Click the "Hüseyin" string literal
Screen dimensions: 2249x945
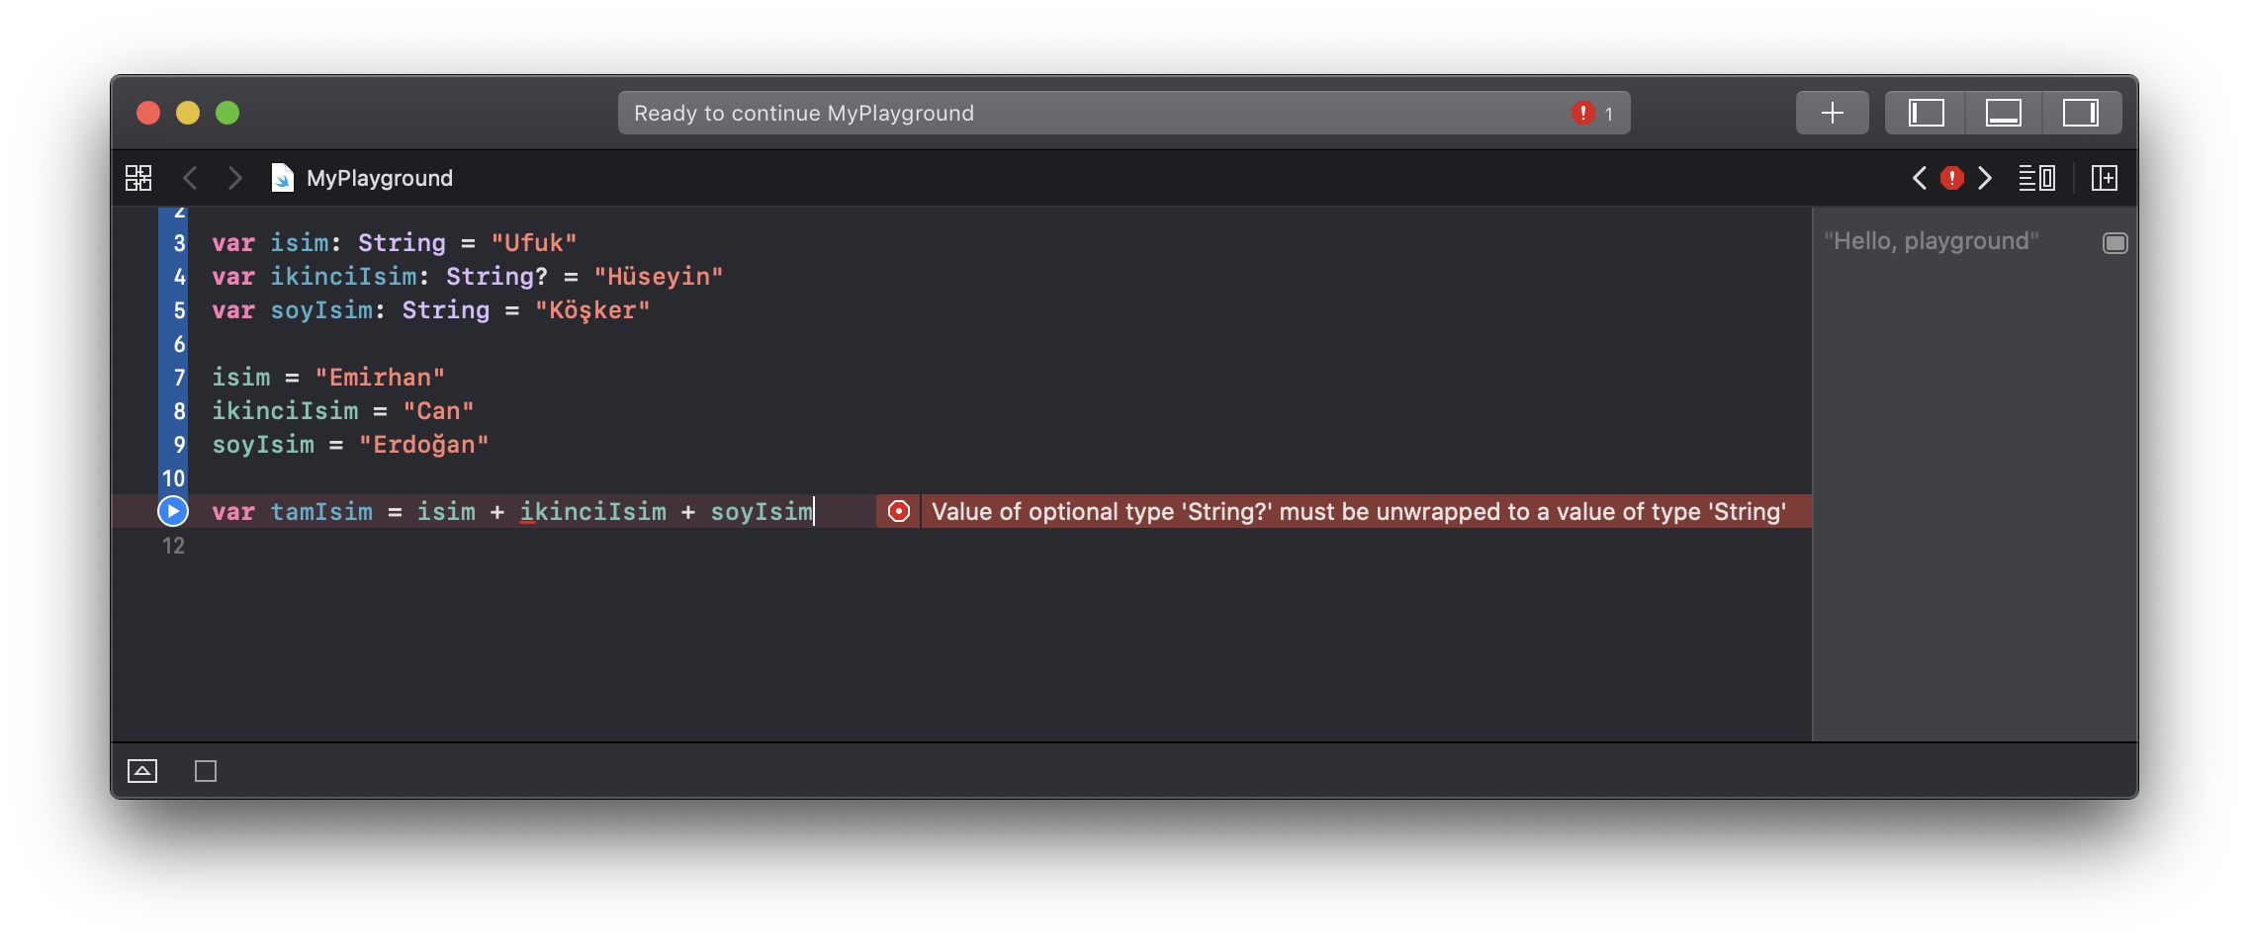coord(659,277)
